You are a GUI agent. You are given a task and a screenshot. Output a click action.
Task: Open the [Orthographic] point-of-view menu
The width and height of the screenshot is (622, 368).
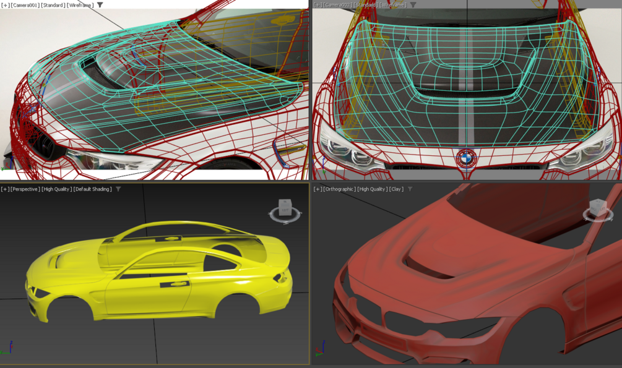pos(340,189)
